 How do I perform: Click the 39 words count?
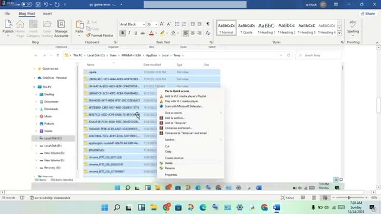pyautogui.click(x=8, y=198)
